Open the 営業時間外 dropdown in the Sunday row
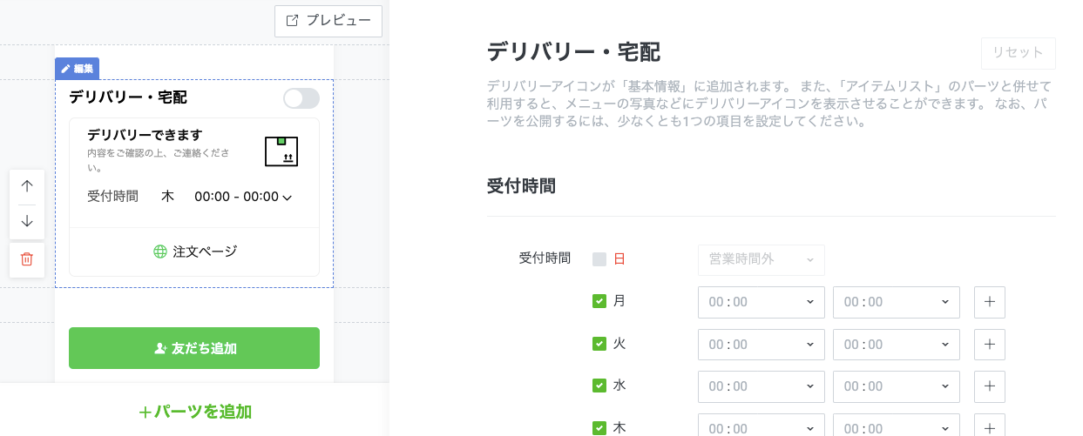Viewport: 1083px width, 436px height. click(x=761, y=259)
